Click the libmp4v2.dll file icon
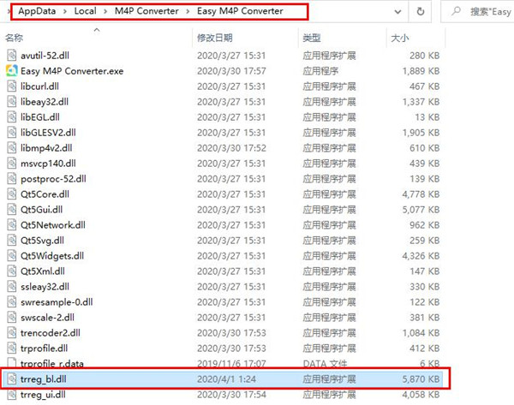 12,148
